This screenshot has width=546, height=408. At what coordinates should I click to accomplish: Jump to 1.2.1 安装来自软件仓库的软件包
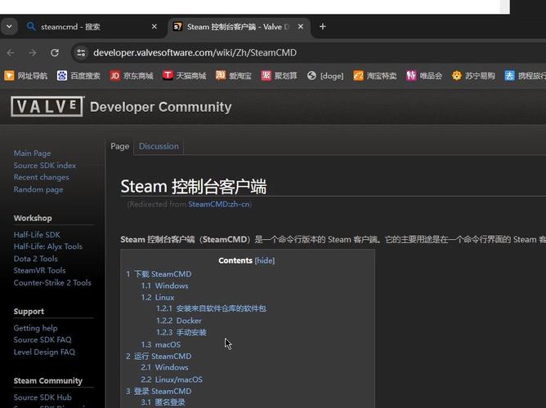(212, 308)
